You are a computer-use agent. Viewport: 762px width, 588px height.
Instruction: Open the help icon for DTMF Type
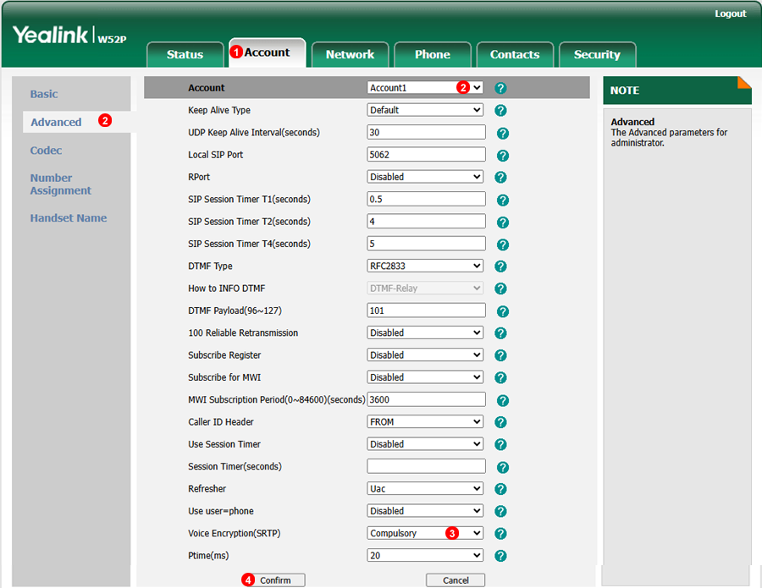[500, 267]
